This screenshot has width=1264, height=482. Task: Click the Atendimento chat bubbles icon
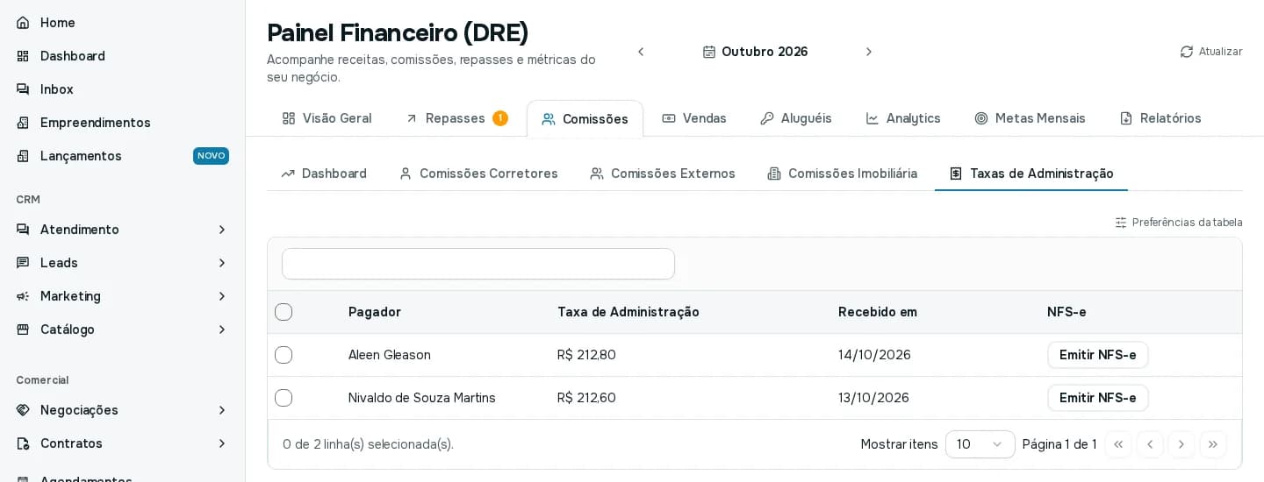point(23,230)
